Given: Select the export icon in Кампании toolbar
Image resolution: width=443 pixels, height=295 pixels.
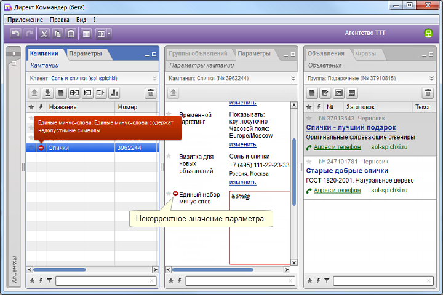Looking at the screenshot, I should (x=101, y=93).
